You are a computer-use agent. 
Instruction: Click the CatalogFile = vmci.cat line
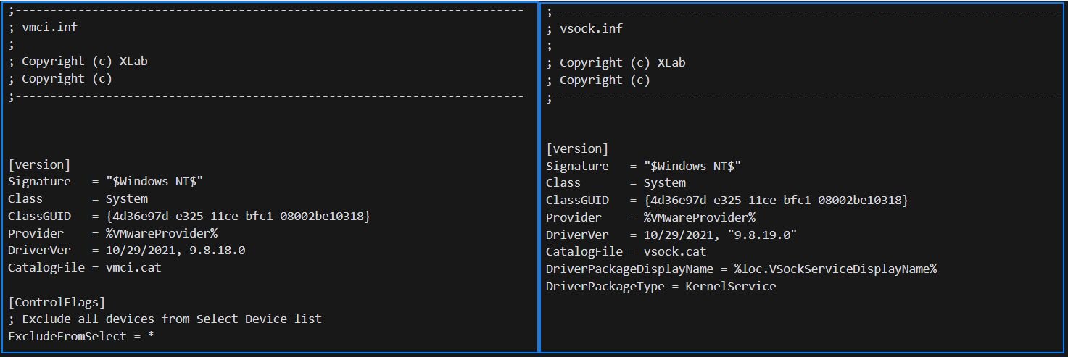click(84, 268)
